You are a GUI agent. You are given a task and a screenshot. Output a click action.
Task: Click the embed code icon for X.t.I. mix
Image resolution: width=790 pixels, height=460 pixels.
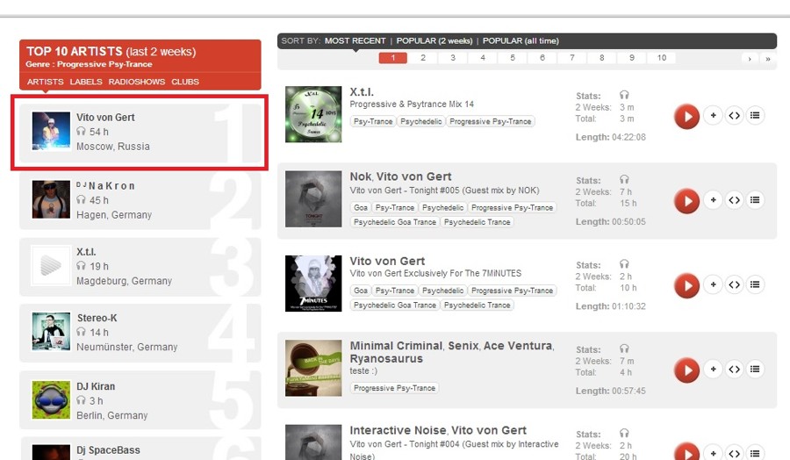click(734, 115)
